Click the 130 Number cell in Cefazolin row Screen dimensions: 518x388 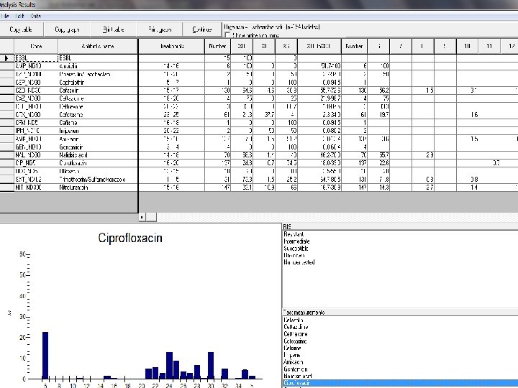tap(217, 91)
